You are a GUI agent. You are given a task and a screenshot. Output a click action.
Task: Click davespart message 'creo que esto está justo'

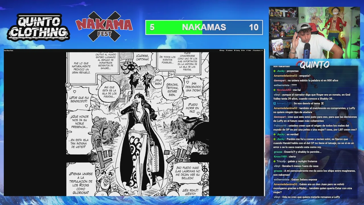pos(315,119)
